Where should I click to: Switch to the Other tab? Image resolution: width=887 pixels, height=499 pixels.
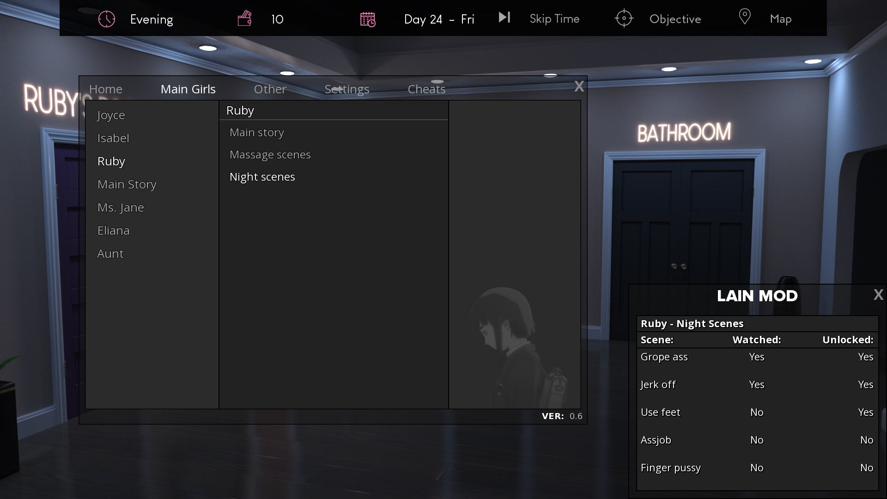pyautogui.click(x=270, y=89)
